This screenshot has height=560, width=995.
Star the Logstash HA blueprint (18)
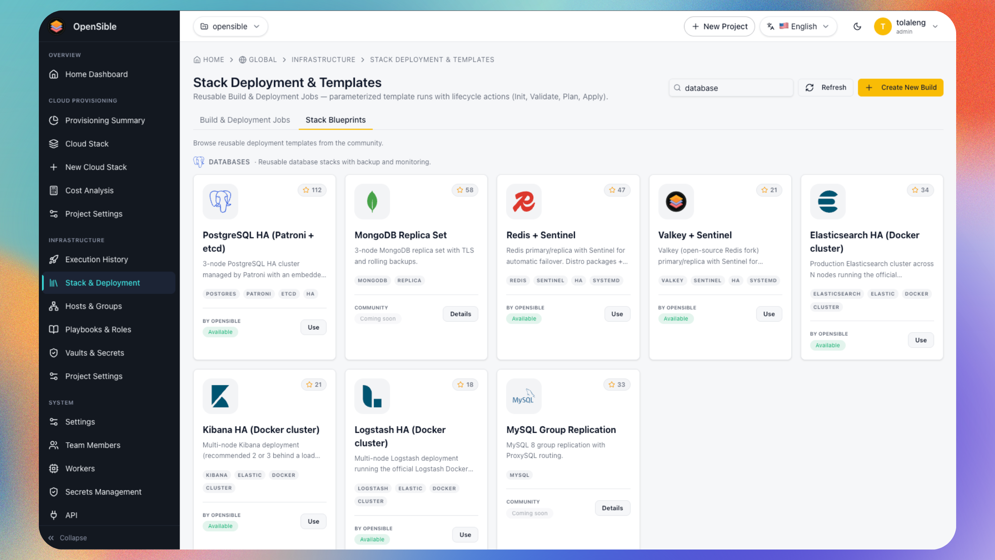465,385
